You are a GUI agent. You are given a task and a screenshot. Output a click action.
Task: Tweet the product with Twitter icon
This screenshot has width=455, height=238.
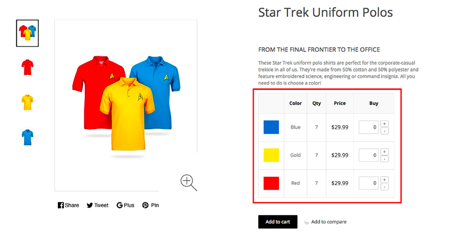[x=97, y=205]
